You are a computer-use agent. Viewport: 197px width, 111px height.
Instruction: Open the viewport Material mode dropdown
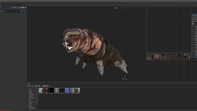(x=120, y=8)
